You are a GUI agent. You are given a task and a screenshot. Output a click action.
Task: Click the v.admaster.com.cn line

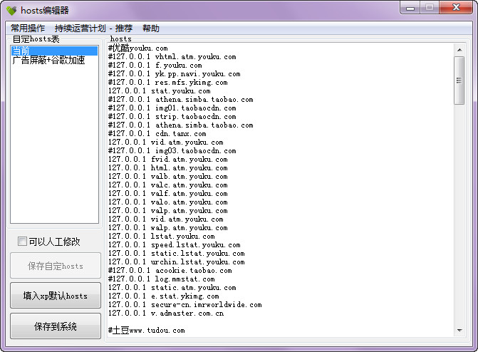pos(166,313)
